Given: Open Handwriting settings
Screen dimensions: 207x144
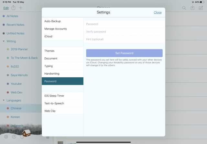Looking at the screenshot, I should [62, 74].
